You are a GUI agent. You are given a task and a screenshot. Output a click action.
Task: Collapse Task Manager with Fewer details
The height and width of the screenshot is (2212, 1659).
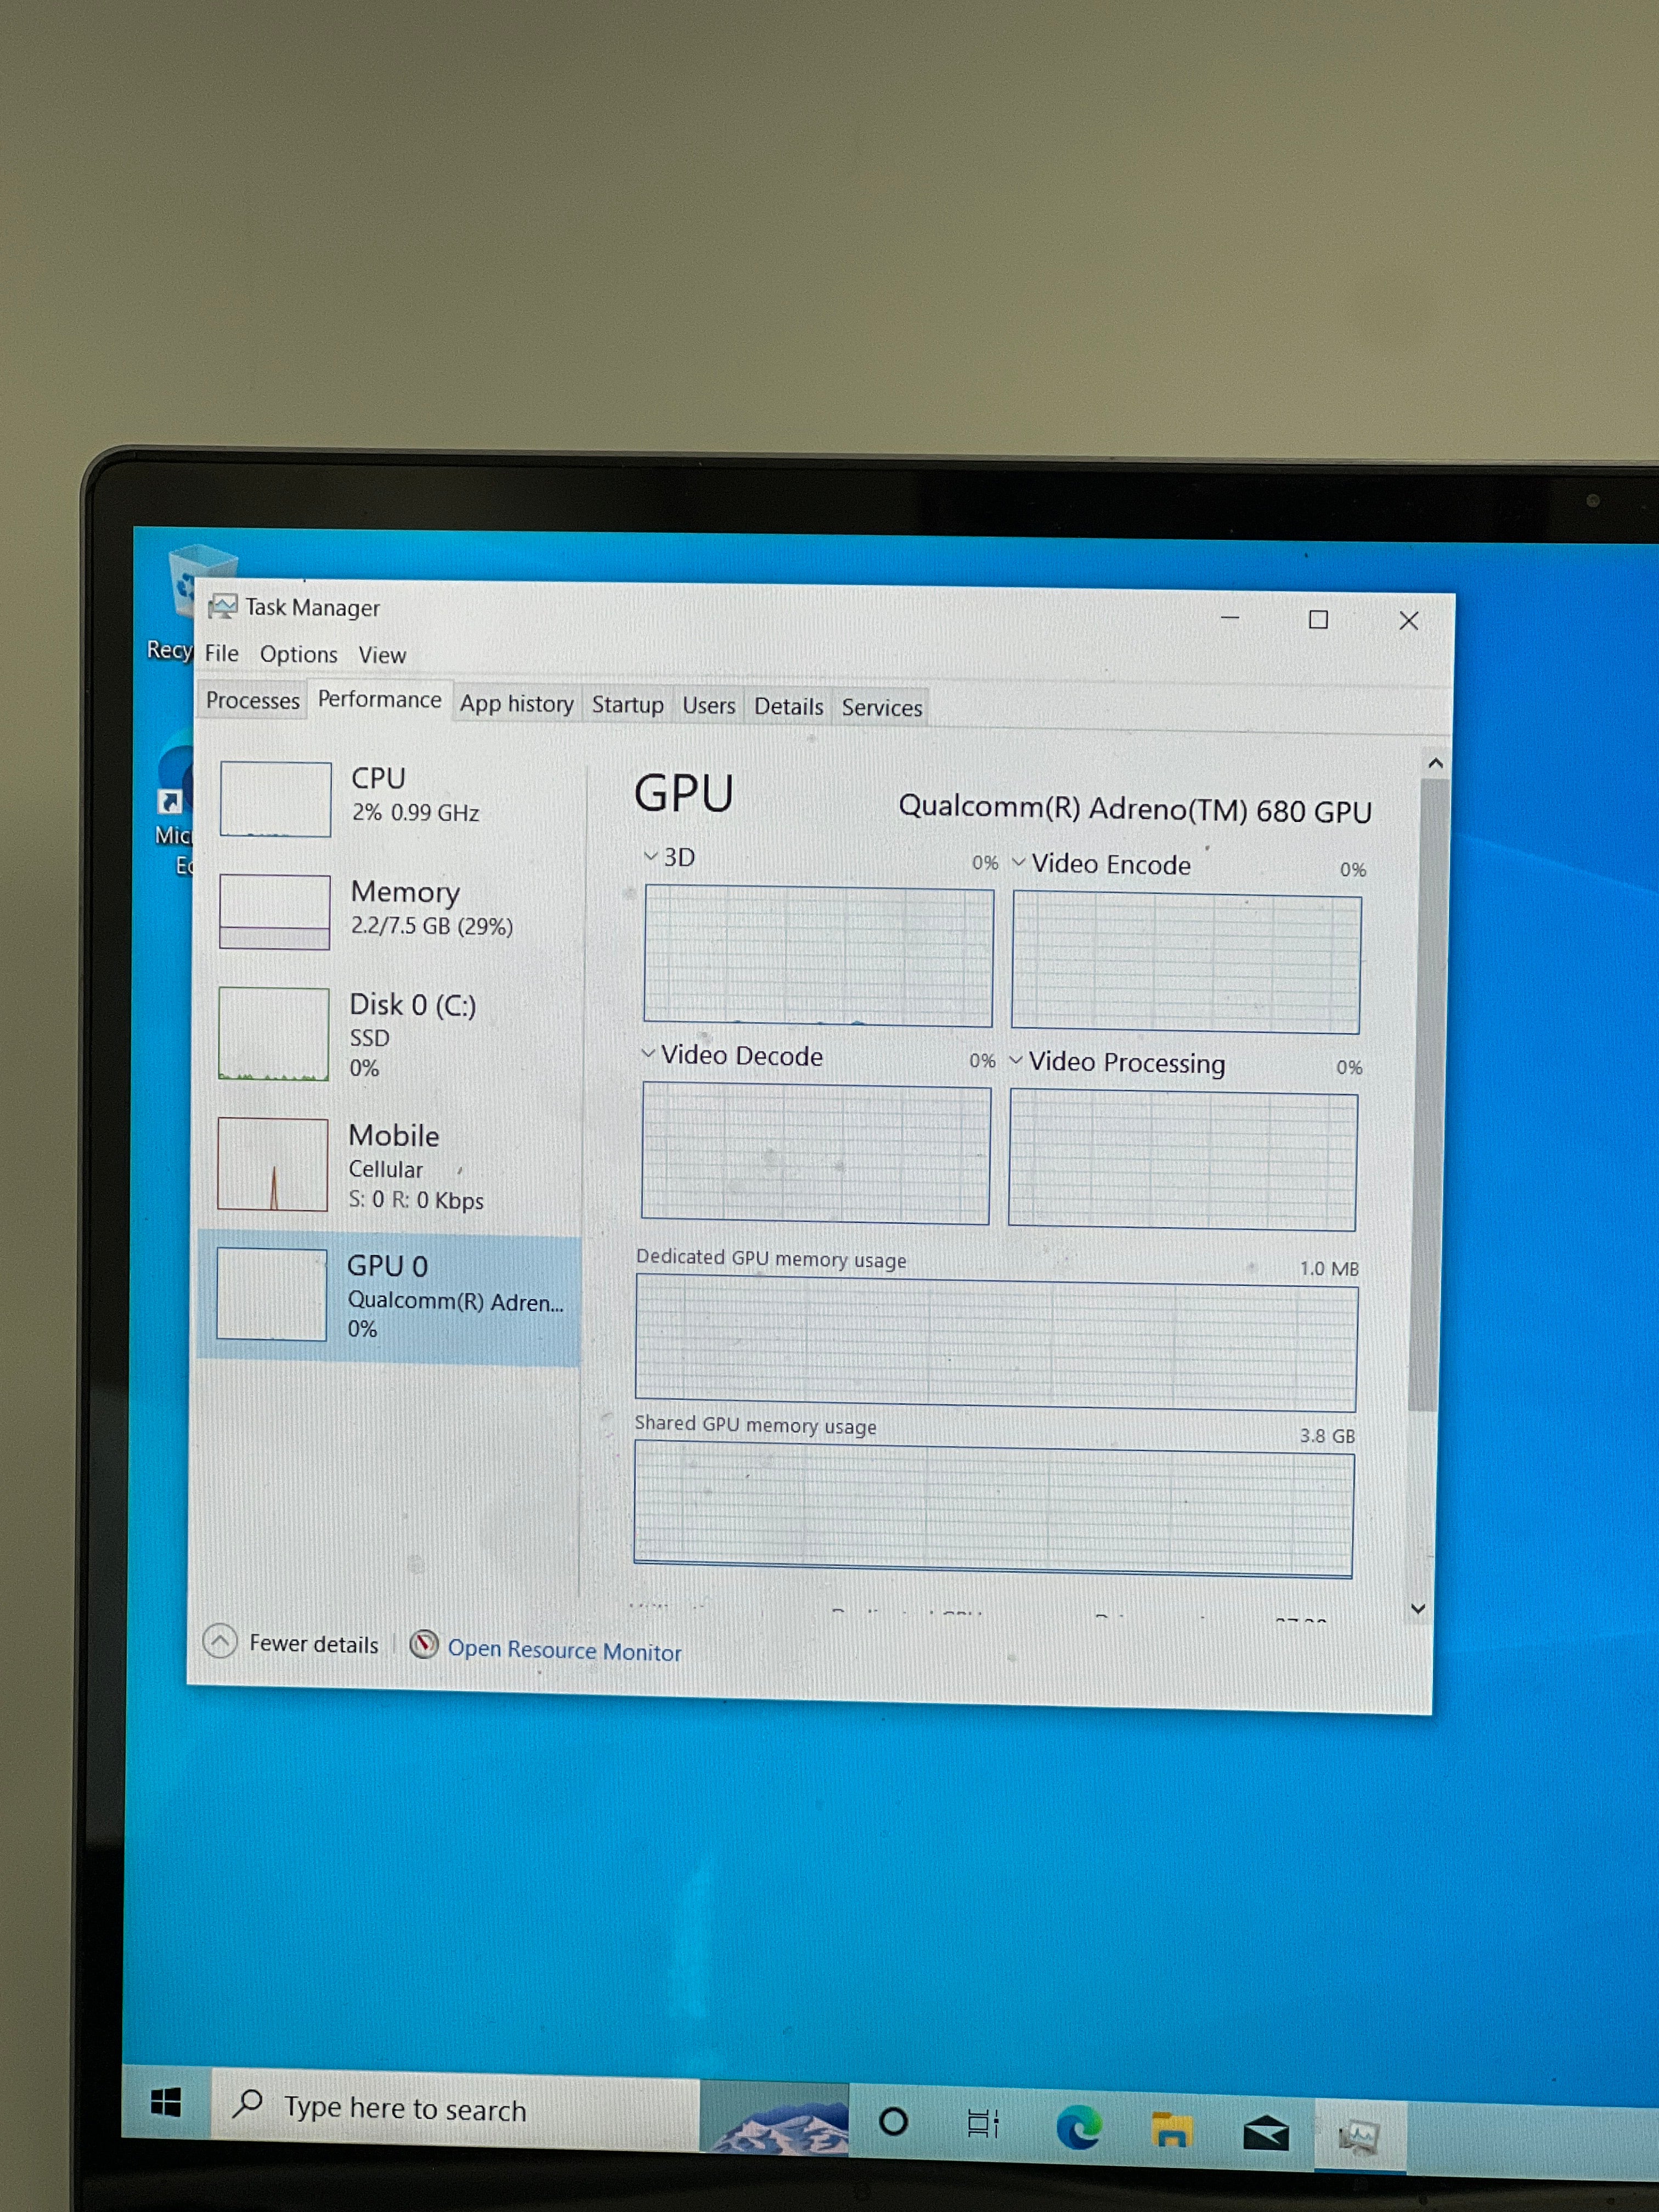point(291,1643)
